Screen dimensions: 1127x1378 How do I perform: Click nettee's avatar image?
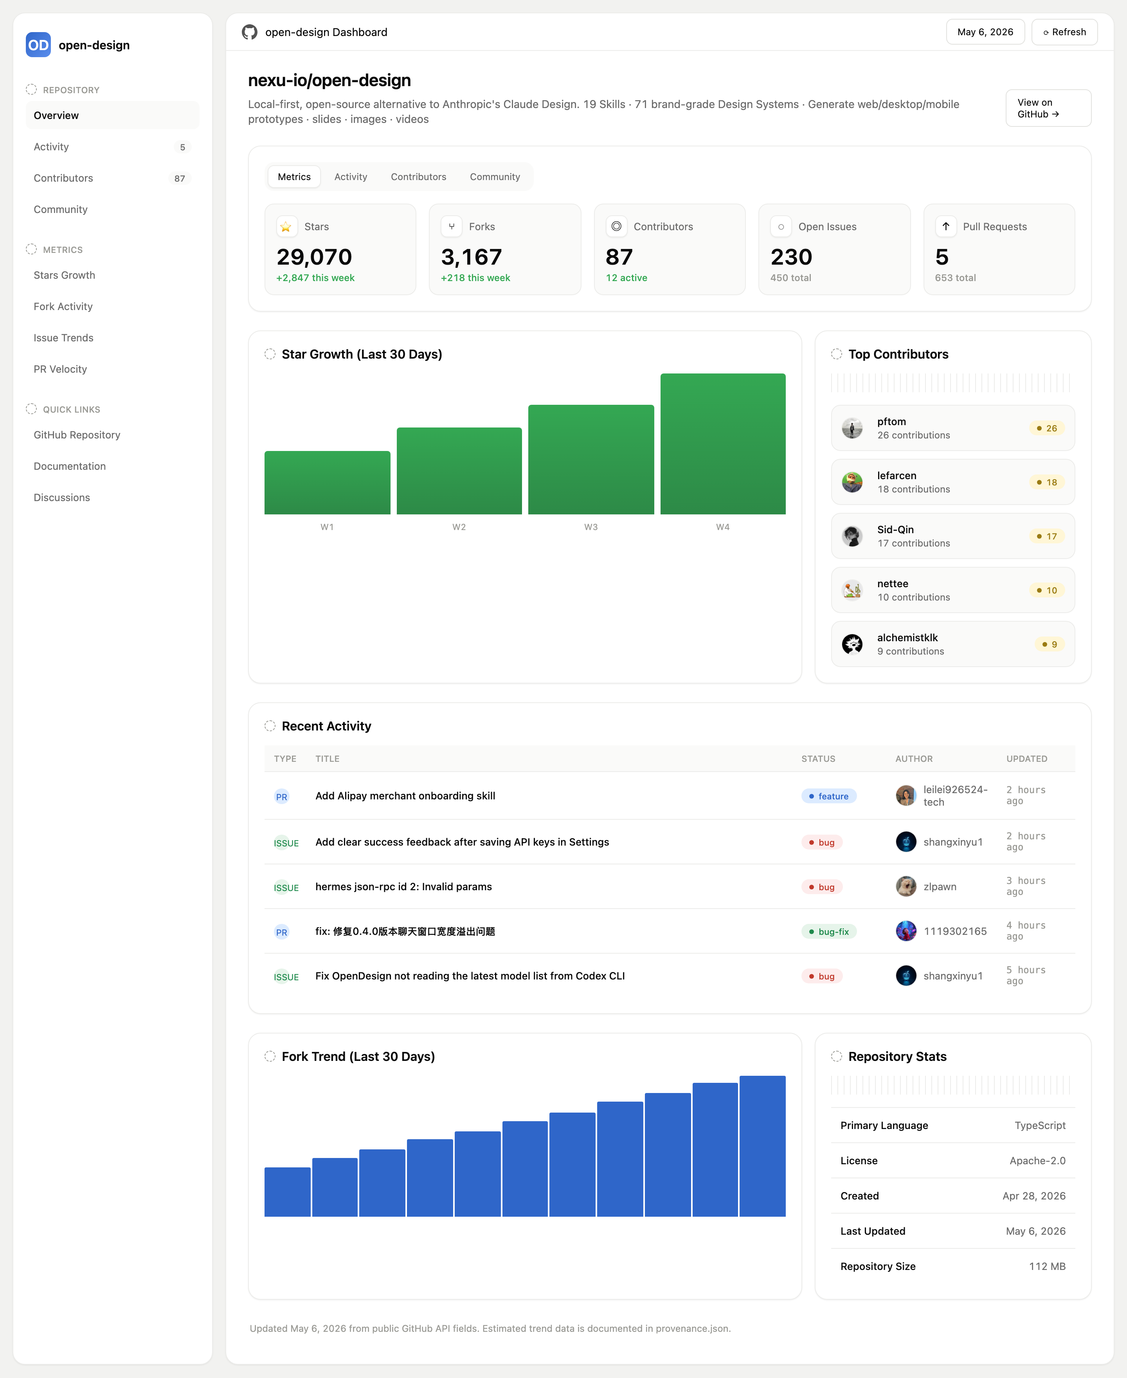pos(852,590)
